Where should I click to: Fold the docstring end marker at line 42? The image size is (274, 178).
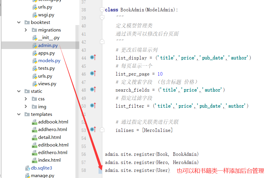[x=102, y=42]
